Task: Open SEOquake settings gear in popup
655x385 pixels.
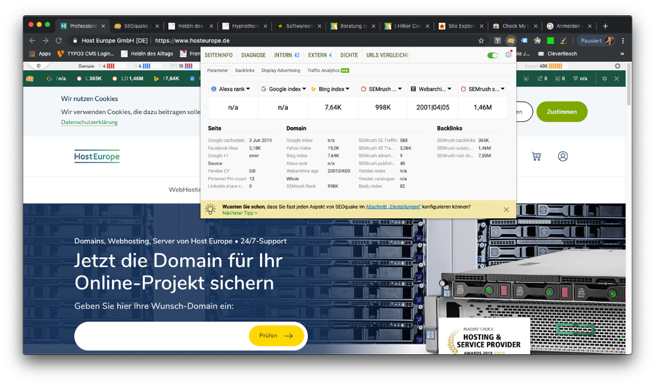Action: [508, 55]
